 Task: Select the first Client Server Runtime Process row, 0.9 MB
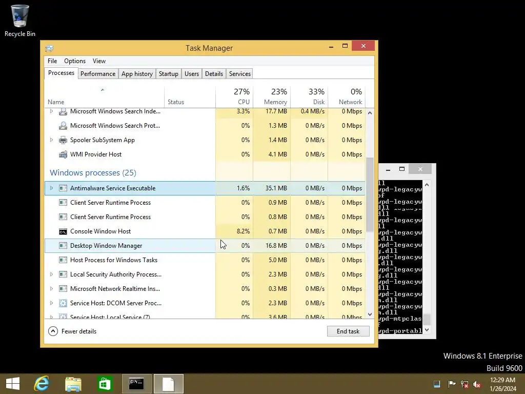(205, 203)
